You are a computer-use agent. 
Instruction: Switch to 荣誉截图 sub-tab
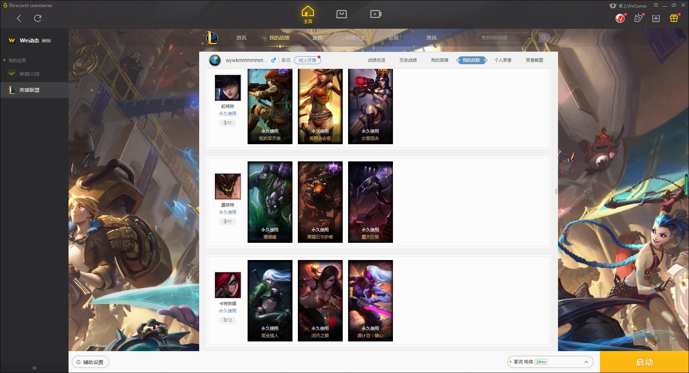tap(534, 60)
